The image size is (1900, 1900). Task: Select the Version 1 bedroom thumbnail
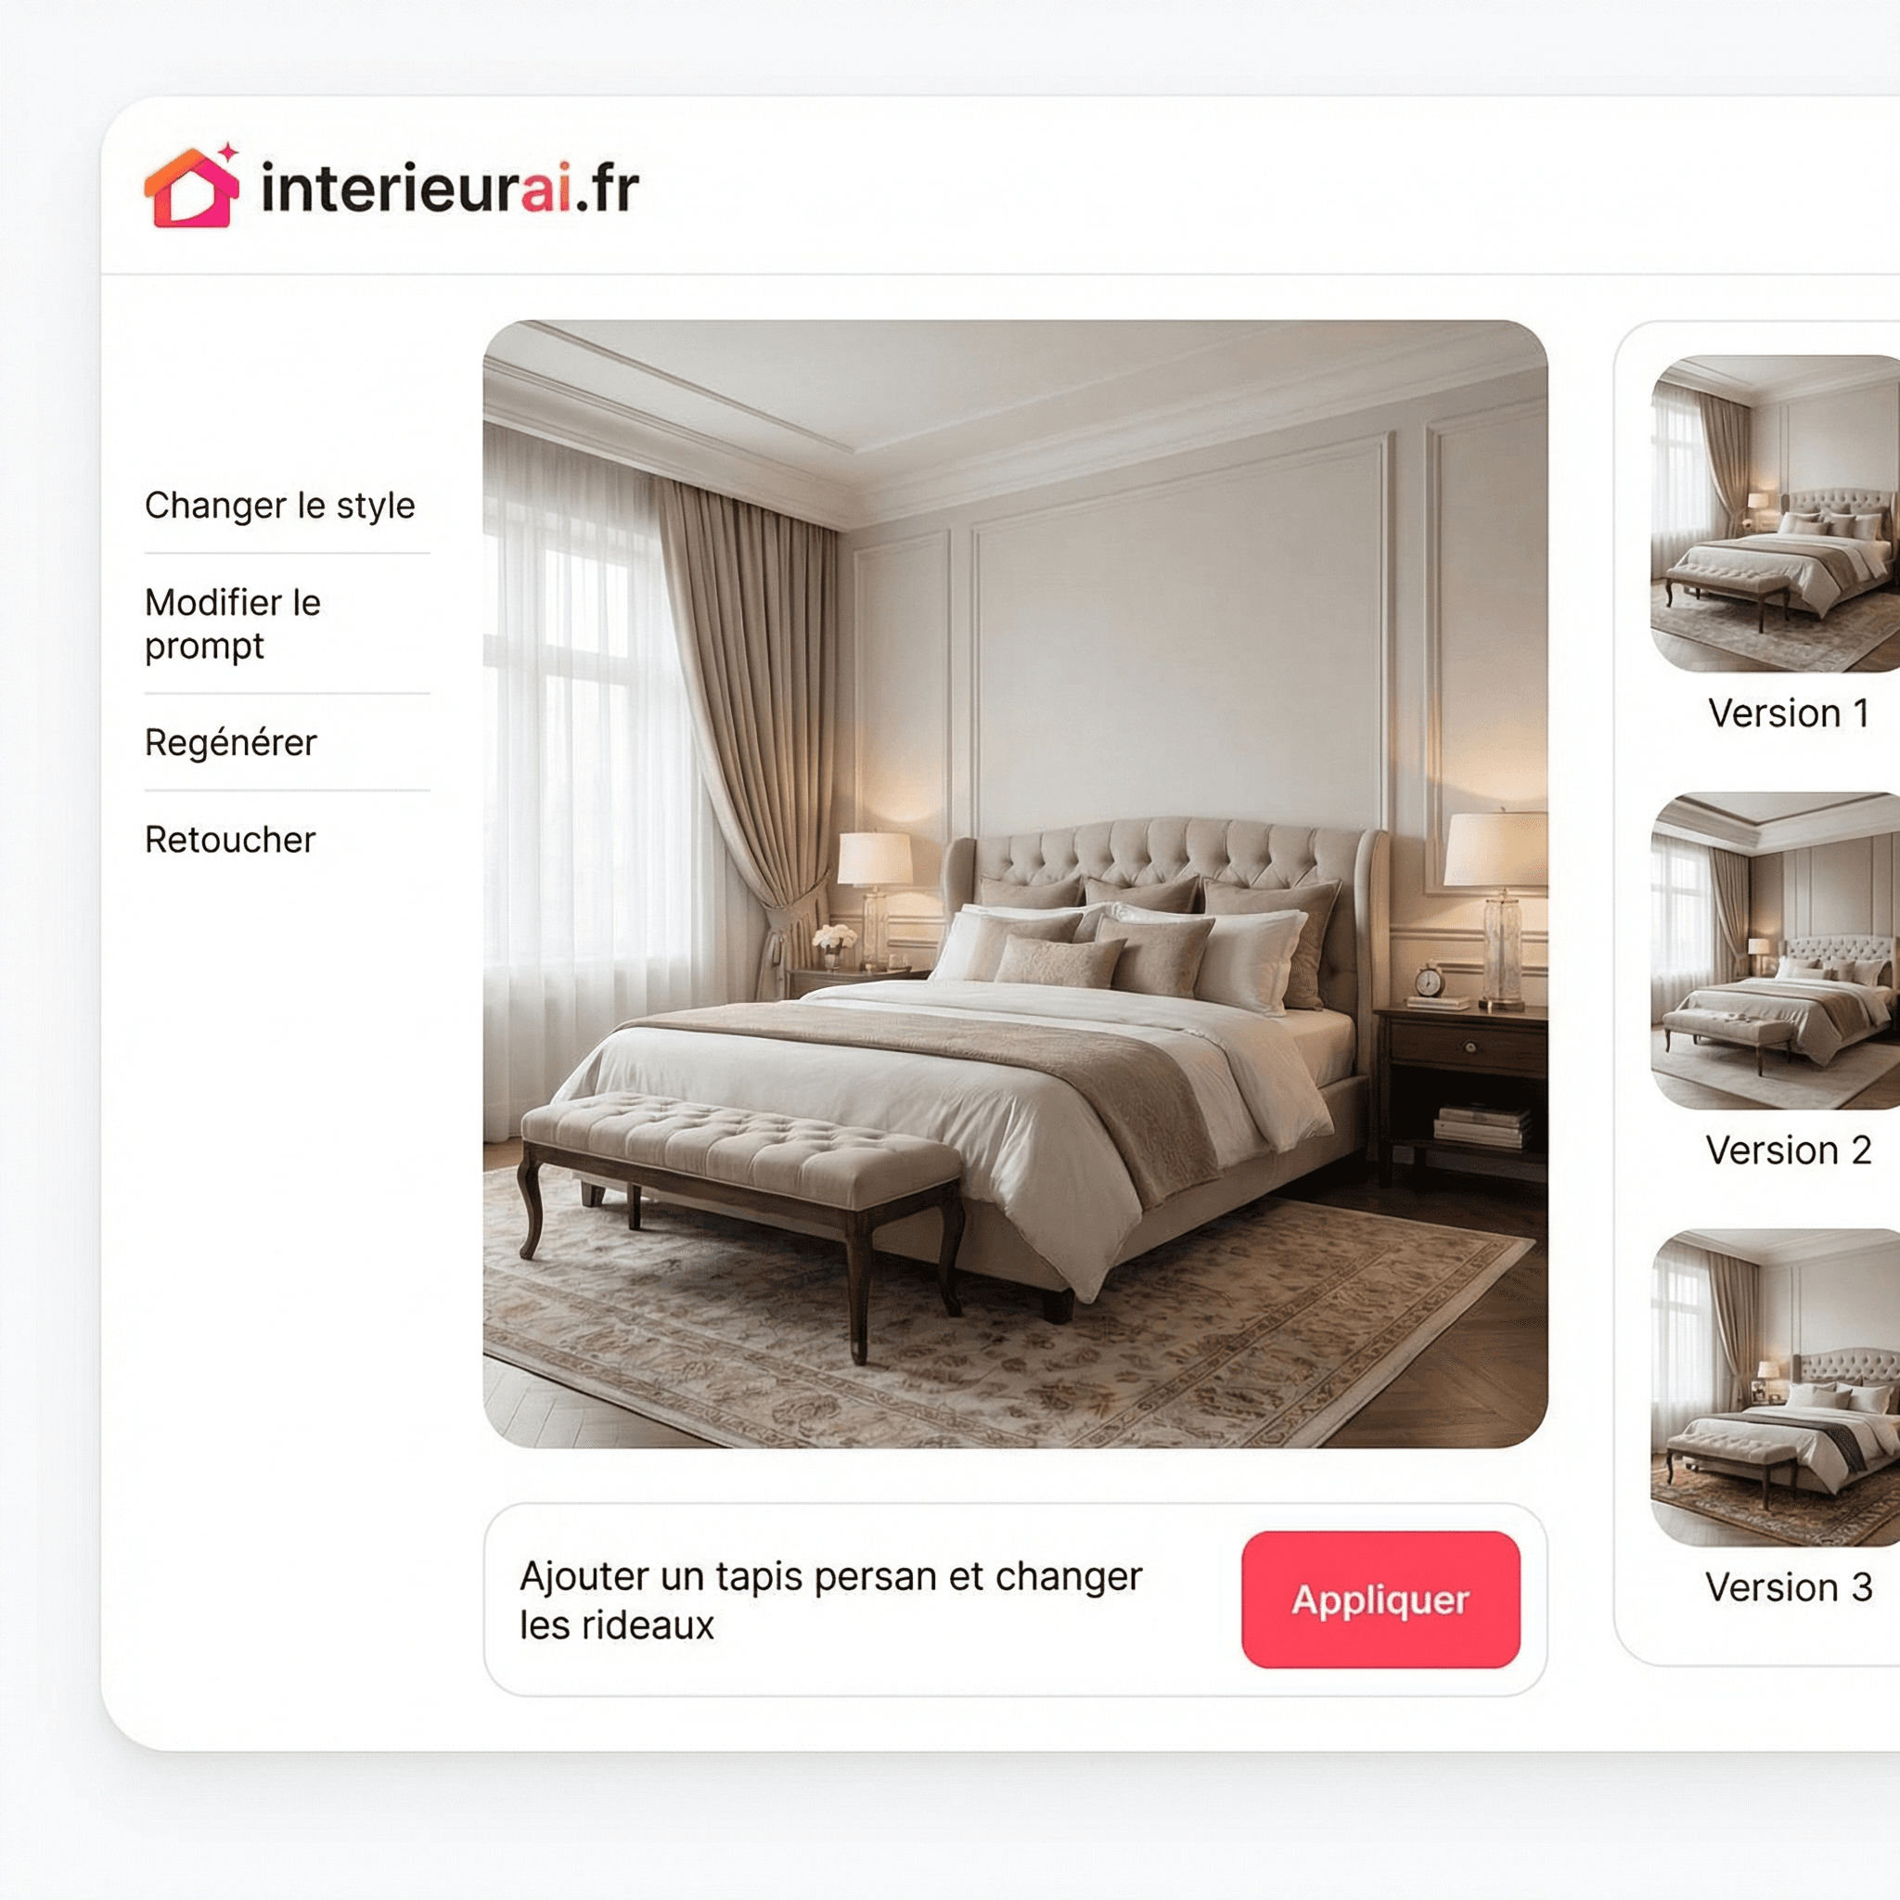click(x=1775, y=513)
